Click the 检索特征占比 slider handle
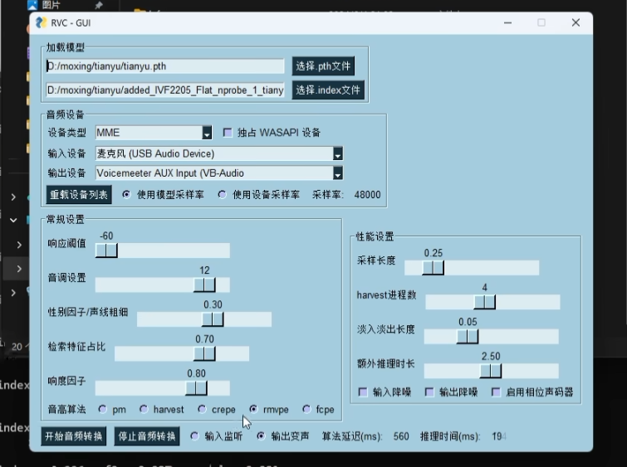The width and height of the screenshot is (627, 467). pos(204,353)
